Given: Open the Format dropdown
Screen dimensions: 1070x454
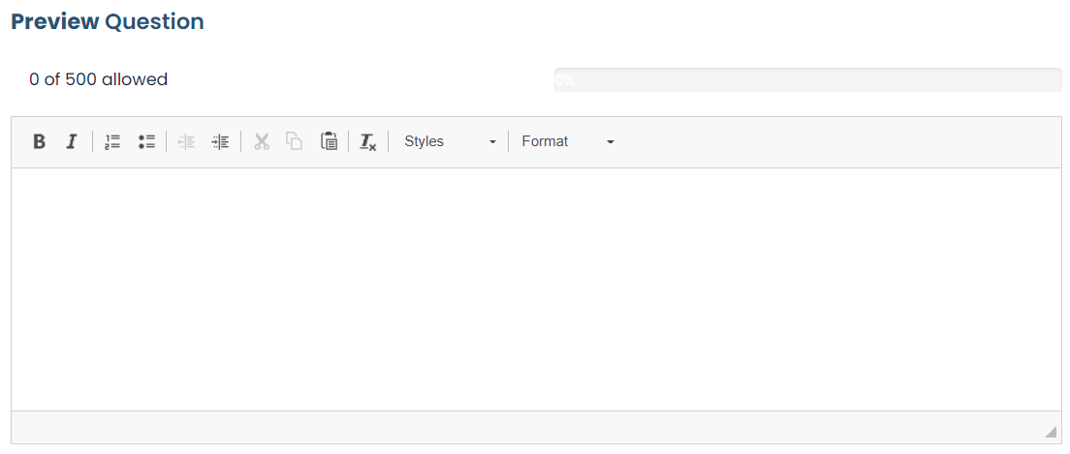Looking at the screenshot, I should (567, 141).
